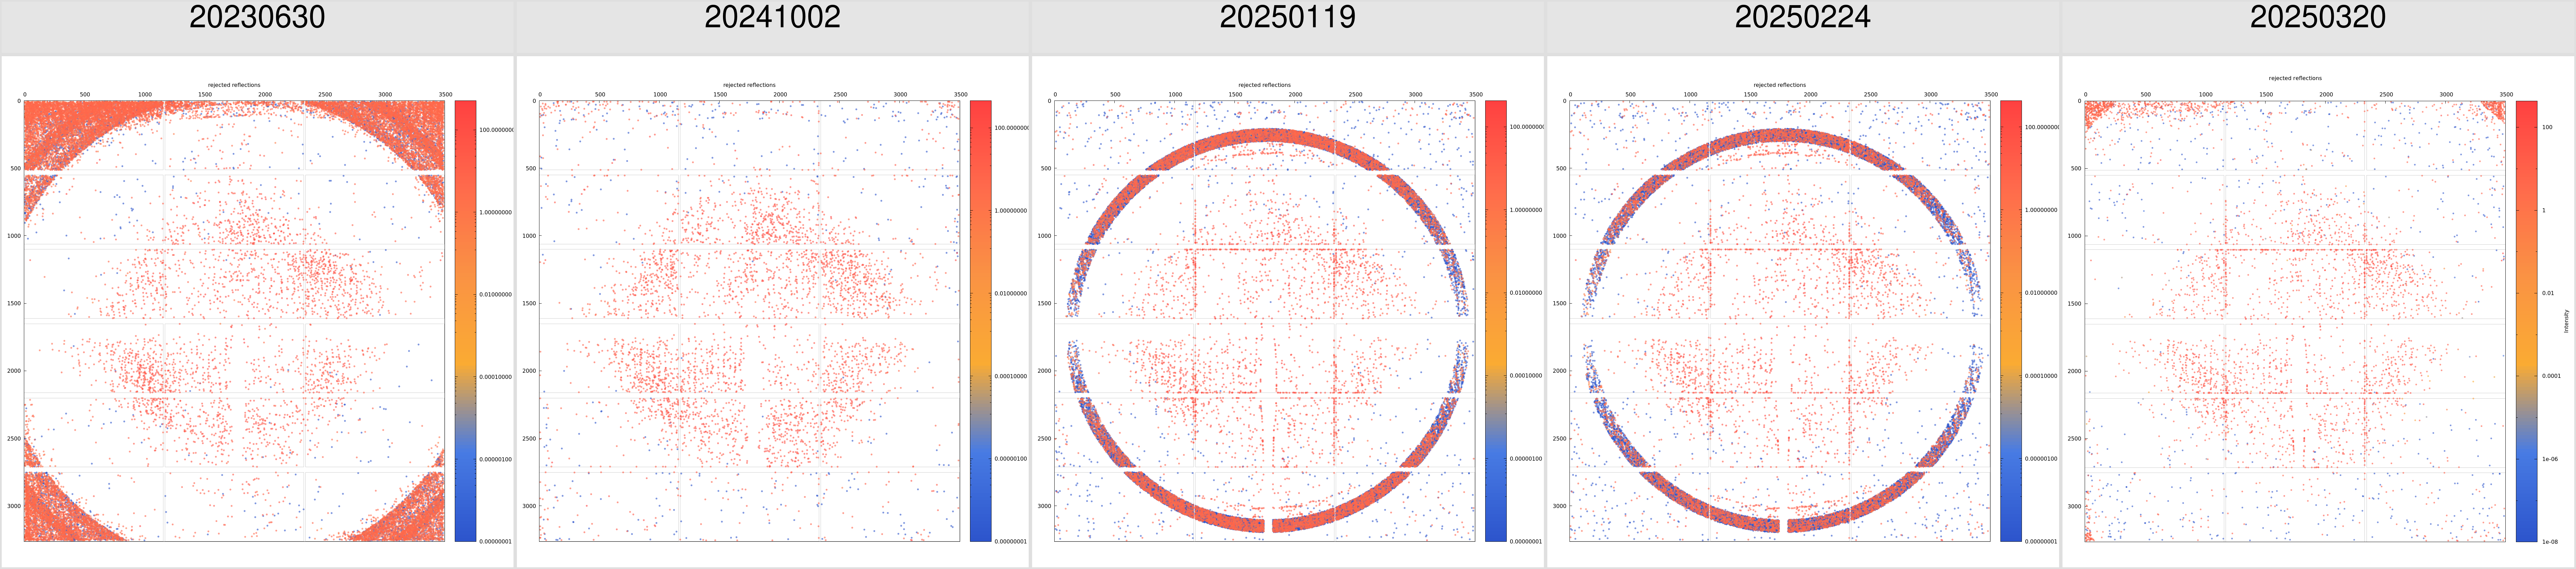Click 'rejected reflections' title in 20250320 panel
The width and height of the screenshot is (2576, 569).
pyautogui.click(x=2295, y=78)
